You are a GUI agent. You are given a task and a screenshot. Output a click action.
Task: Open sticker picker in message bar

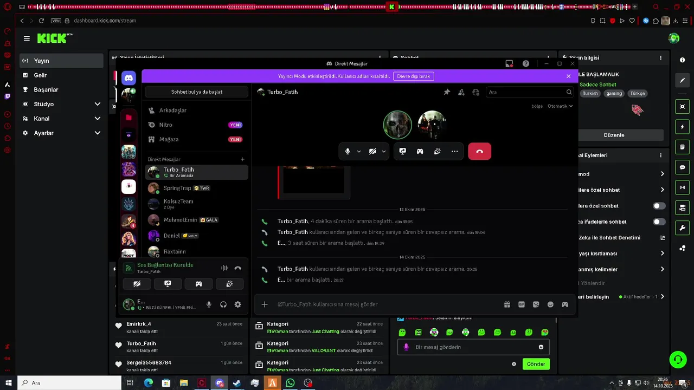pyautogui.click(x=536, y=304)
